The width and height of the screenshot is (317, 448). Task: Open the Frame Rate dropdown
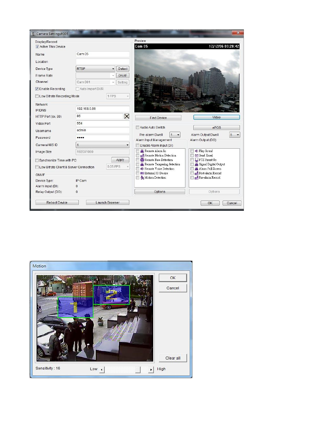(x=95, y=75)
